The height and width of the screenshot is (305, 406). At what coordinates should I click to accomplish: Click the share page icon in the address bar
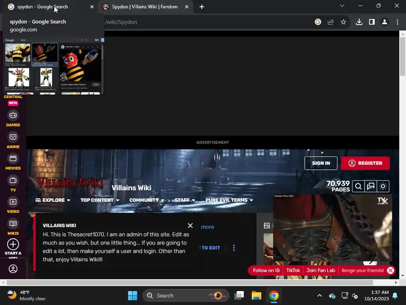pos(331,22)
